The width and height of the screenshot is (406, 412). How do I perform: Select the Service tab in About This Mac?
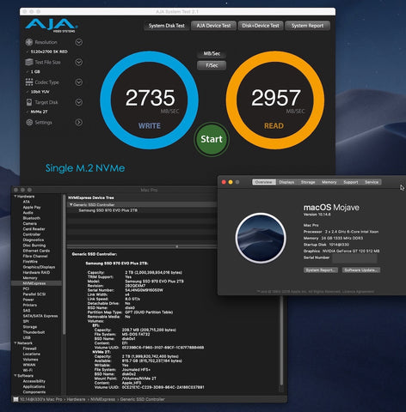point(372,182)
